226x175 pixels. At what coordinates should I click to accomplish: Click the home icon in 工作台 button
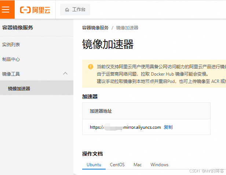[67, 10]
